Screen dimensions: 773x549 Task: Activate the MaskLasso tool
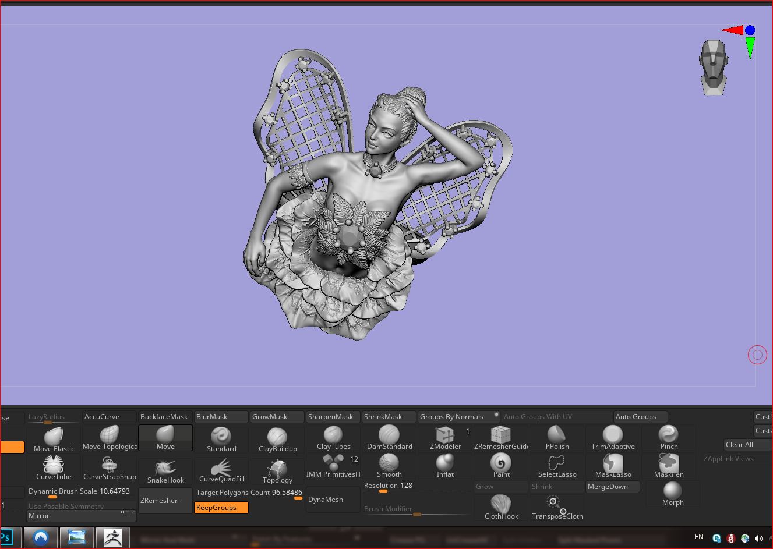pos(613,466)
